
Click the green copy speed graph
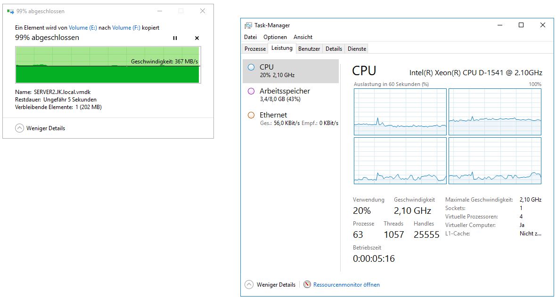107,65
